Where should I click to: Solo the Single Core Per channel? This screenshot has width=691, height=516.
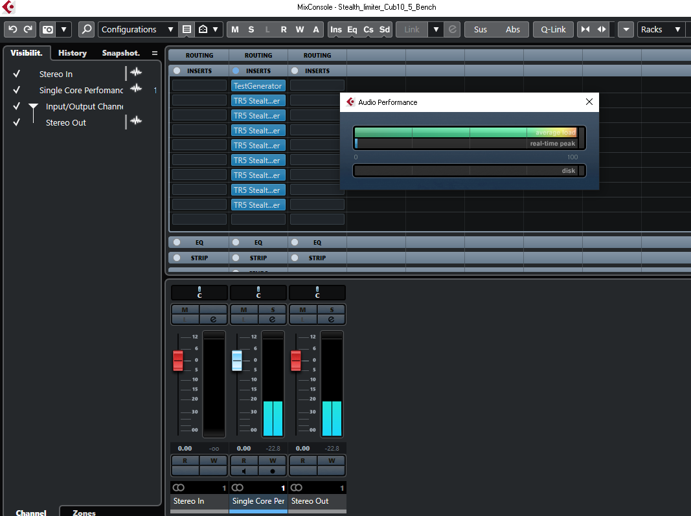(x=273, y=309)
